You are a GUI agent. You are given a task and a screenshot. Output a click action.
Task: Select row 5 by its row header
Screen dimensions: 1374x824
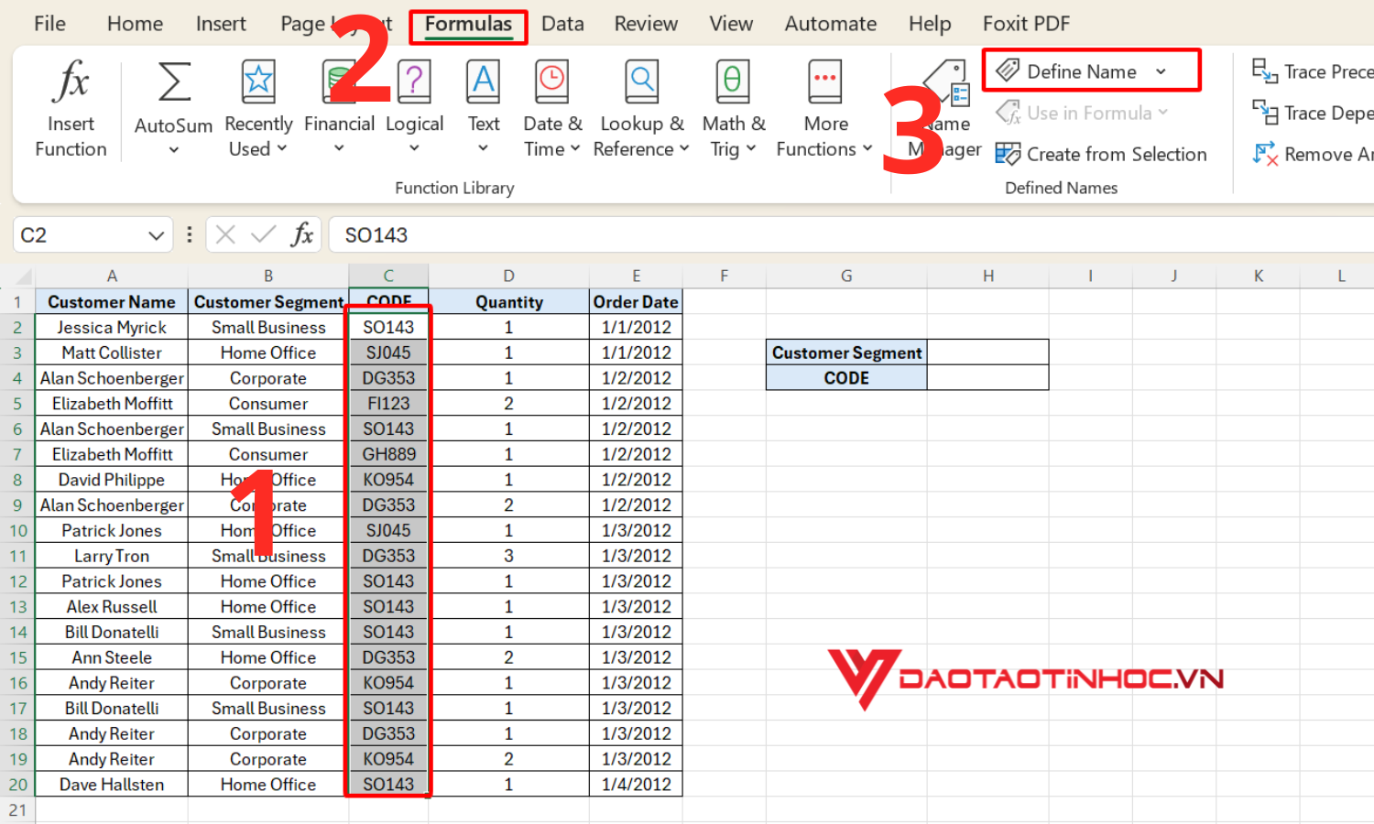pyautogui.click(x=17, y=404)
